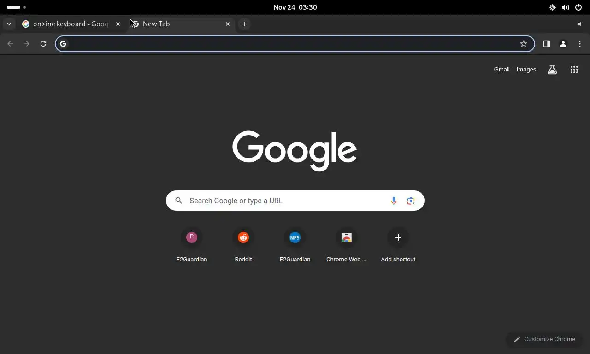Screen dimensions: 590x354
Task: Search by image with Google Lens icon
Action: (411, 201)
